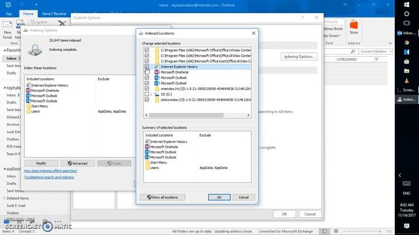Open the Current Mailbox dropdown
This screenshot has height=235, width=419.
(376, 51)
